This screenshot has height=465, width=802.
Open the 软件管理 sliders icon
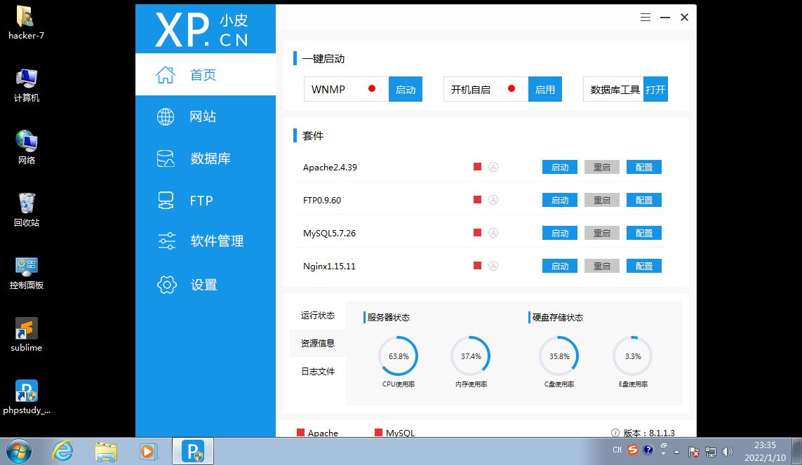pos(167,241)
